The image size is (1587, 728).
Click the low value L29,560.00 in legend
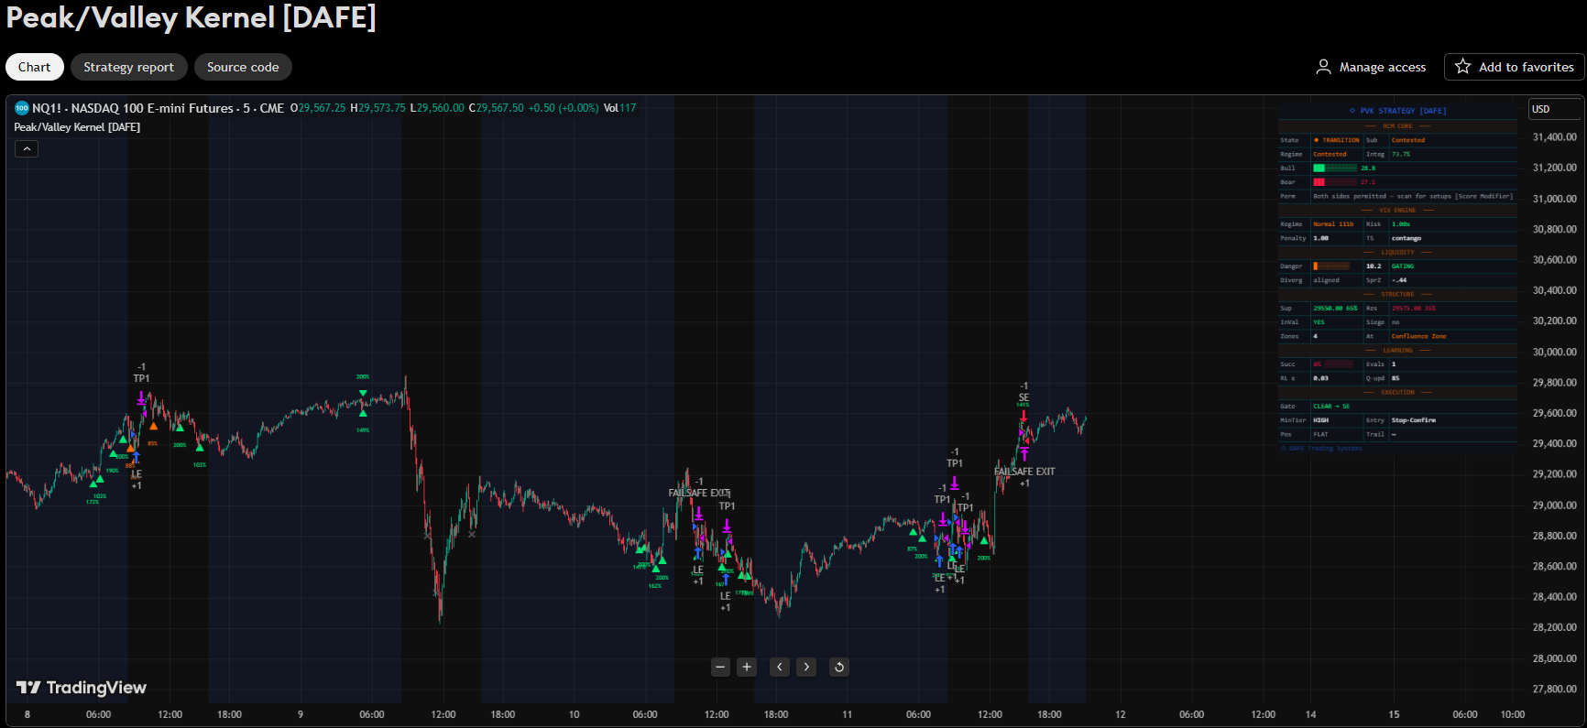tap(437, 108)
